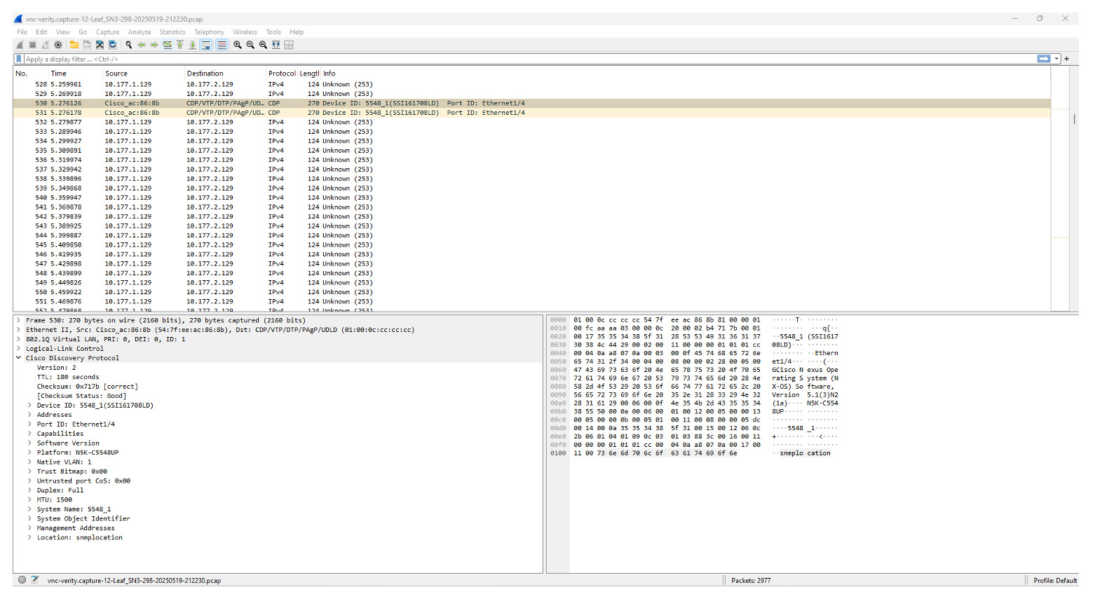The image size is (1095, 601).
Task: Reset text to normal size icon
Action: pyautogui.click(x=263, y=45)
